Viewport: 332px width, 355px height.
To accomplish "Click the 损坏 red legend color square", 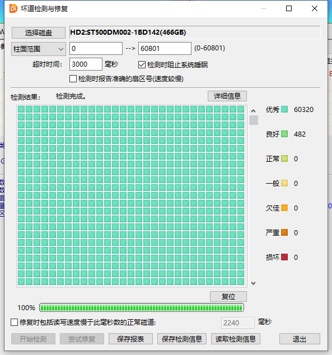I will [284, 257].
